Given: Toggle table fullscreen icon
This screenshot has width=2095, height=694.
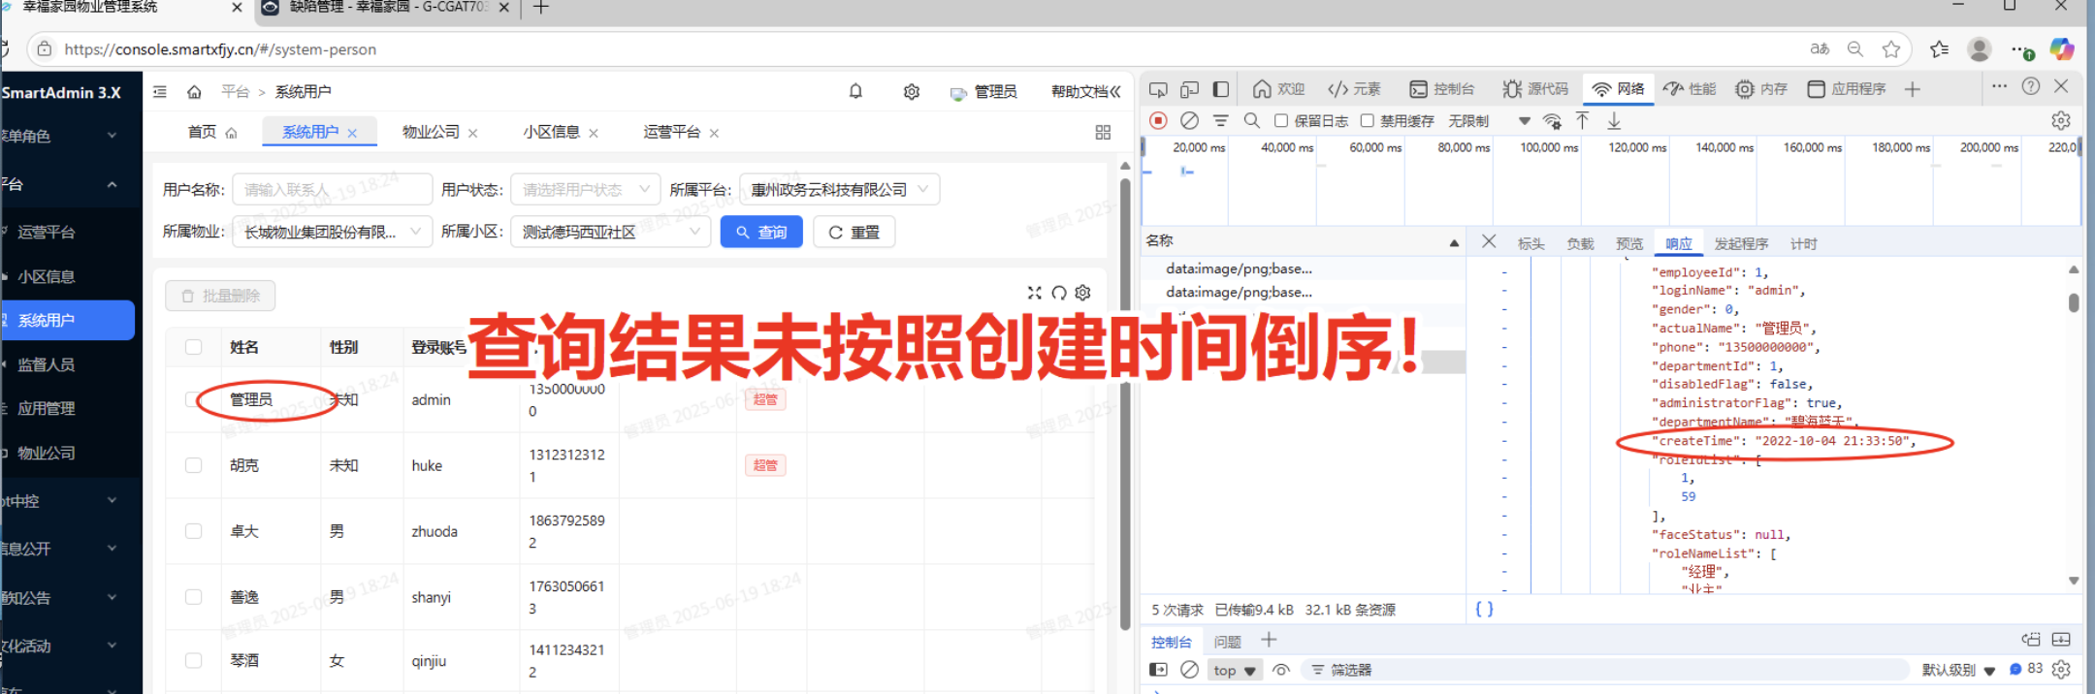Looking at the screenshot, I should coord(1034,293).
